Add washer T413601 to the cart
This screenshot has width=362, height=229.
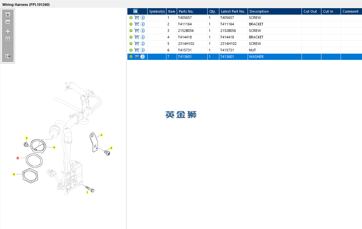click(x=137, y=57)
